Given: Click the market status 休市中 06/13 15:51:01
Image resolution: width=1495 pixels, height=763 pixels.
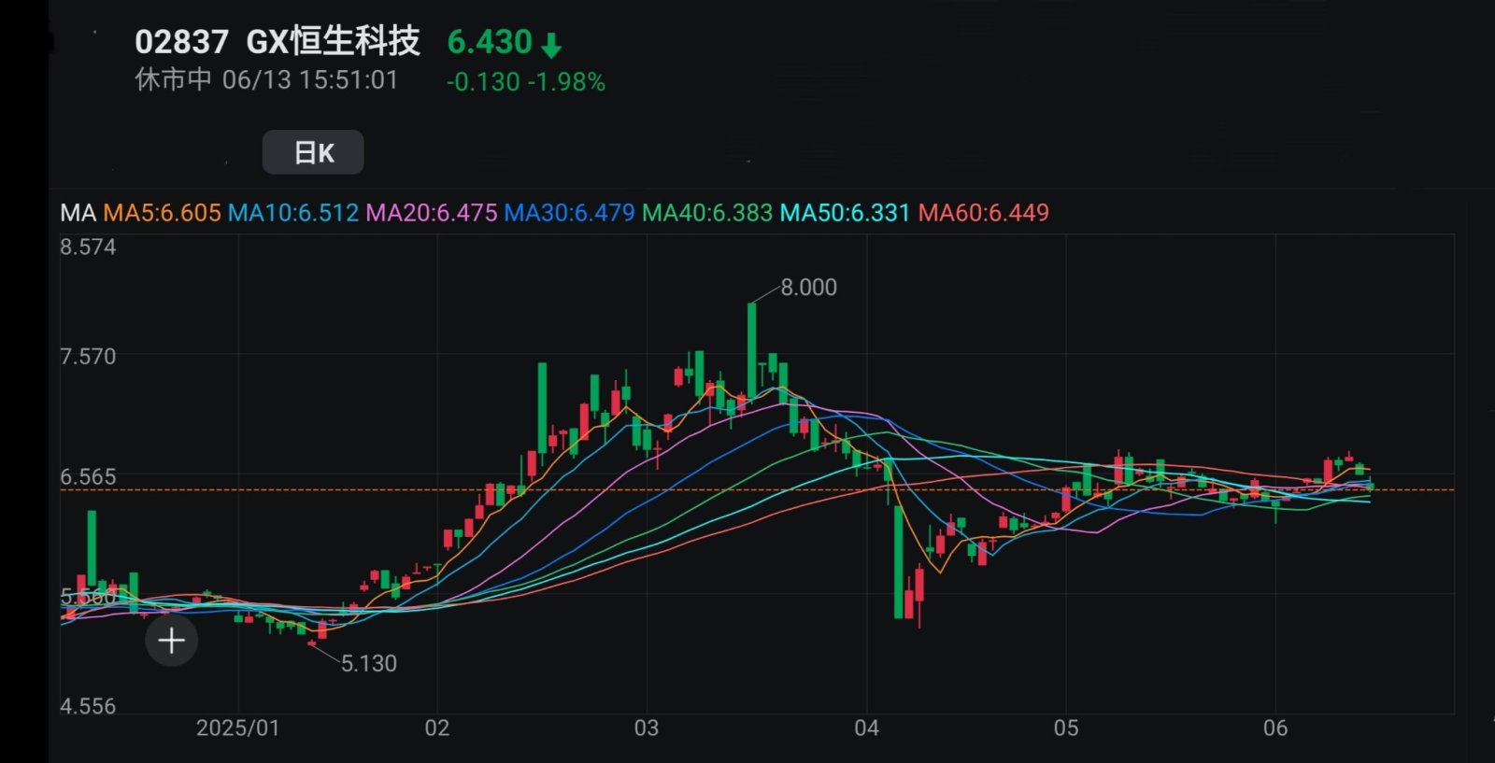Looking at the screenshot, I should tap(267, 79).
